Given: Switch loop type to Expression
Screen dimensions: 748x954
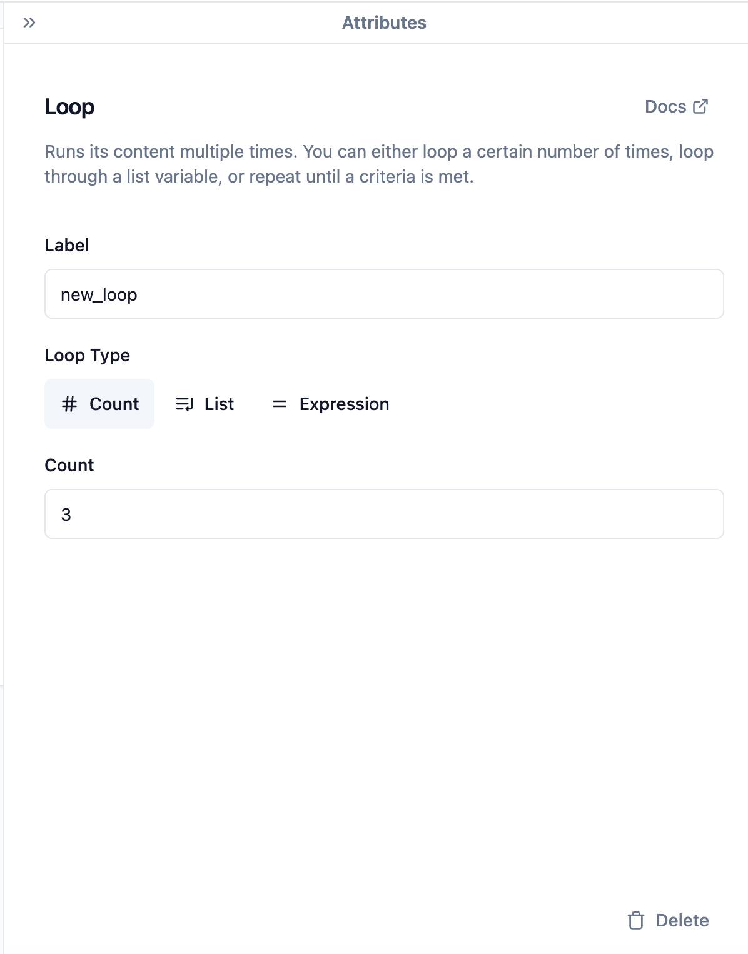Looking at the screenshot, I should click(330, 404).
